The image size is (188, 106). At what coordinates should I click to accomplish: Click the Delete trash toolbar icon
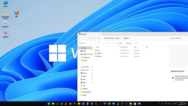(x=113, y=43)
